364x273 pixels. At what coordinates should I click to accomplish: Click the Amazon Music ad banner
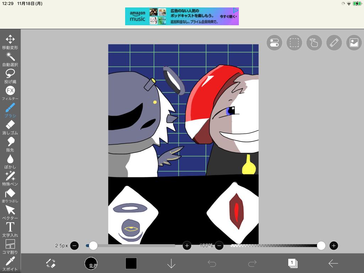182,16
